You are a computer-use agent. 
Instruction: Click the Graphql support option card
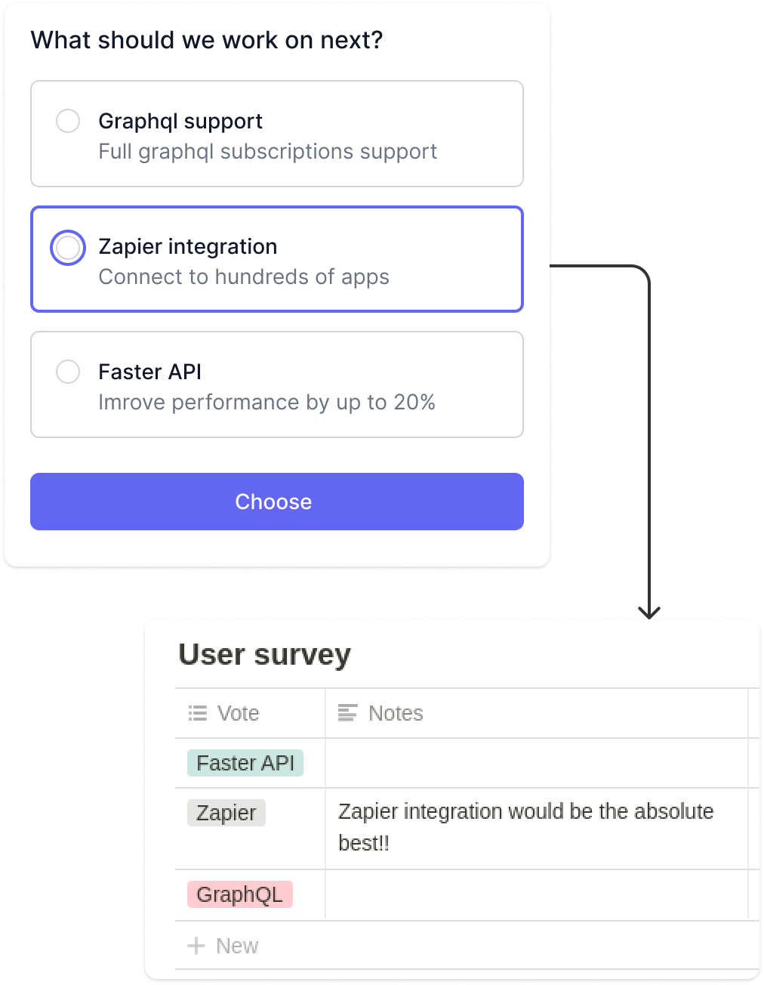(276, 133)
